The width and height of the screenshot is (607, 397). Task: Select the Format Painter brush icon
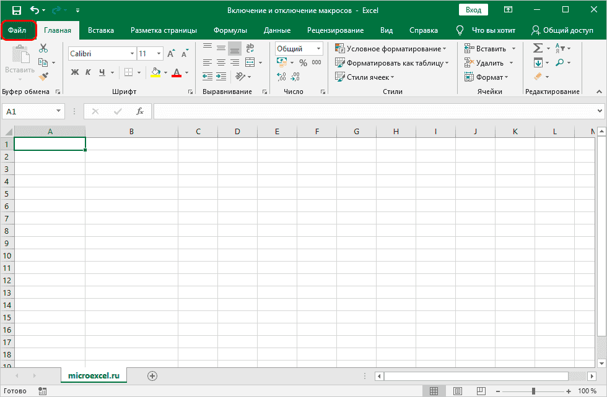click(43, 76)
